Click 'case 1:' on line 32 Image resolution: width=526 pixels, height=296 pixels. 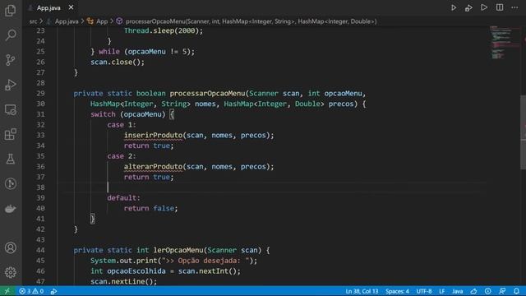122,125
